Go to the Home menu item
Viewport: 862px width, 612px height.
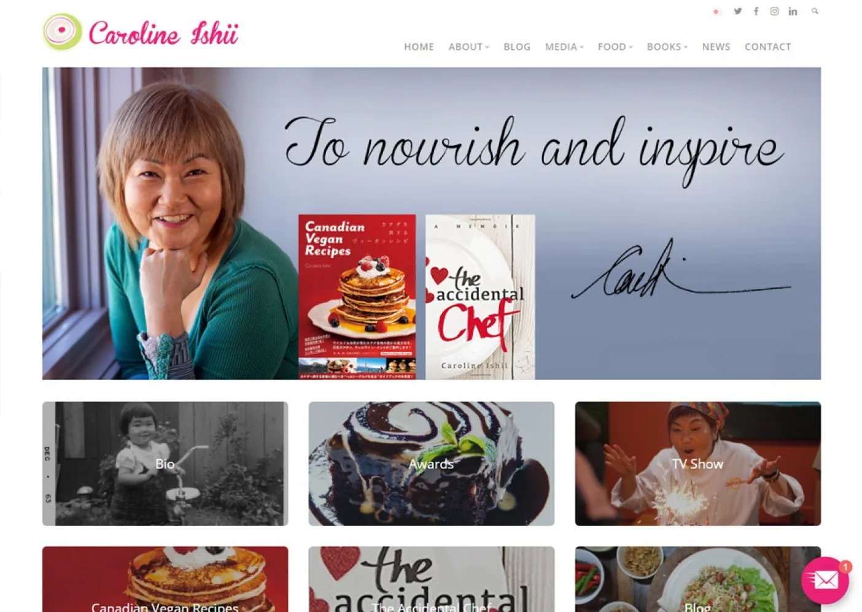(x=419, y=47)
